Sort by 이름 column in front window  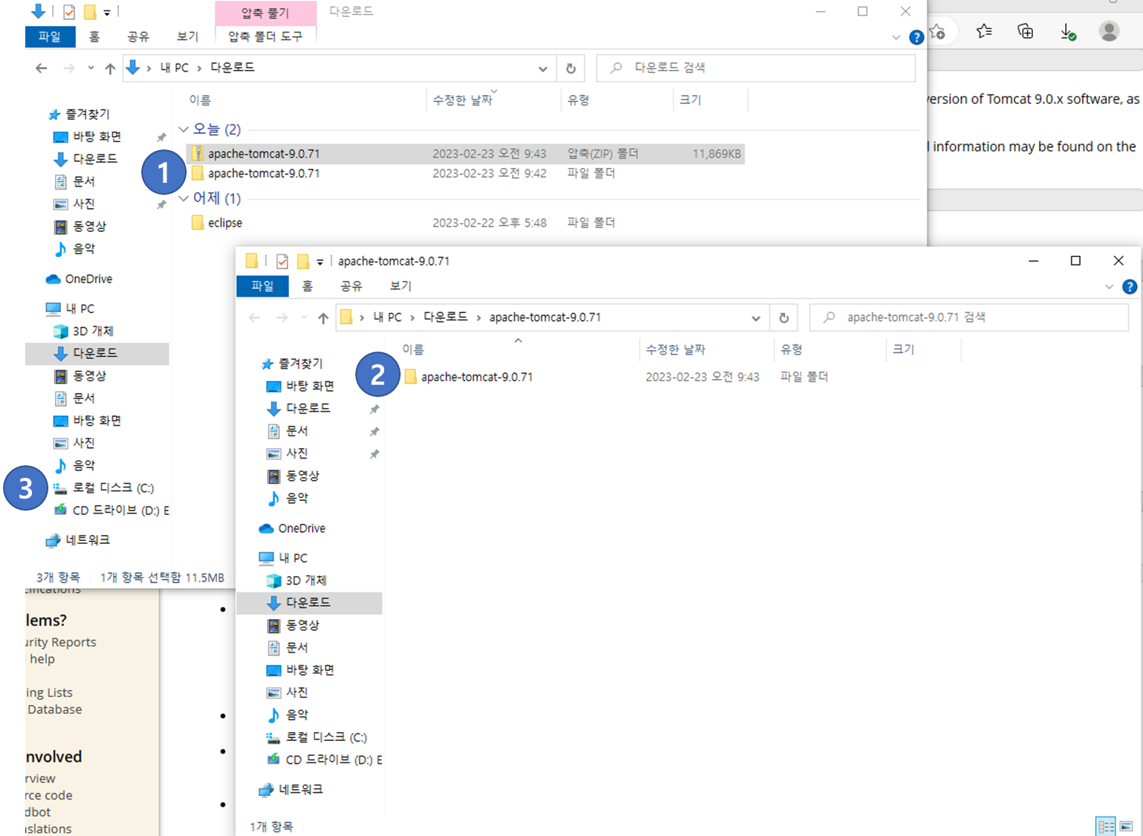point(413,349)
